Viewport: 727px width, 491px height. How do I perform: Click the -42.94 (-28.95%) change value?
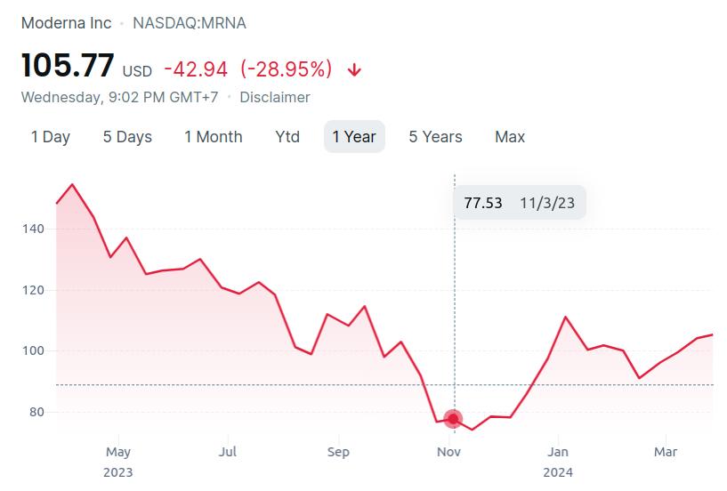pos(248,69)
